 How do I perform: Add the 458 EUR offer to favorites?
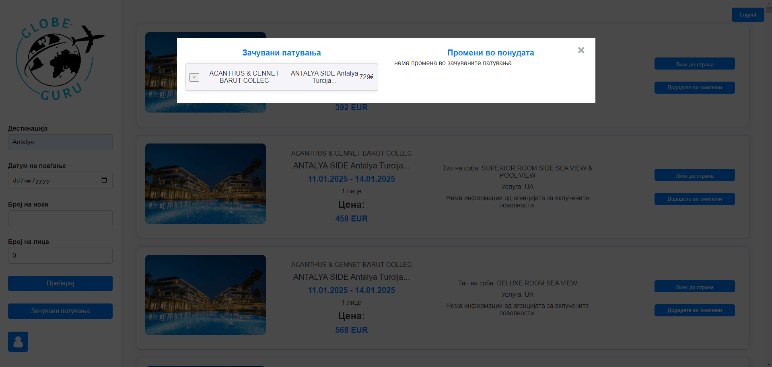point(694,199)
